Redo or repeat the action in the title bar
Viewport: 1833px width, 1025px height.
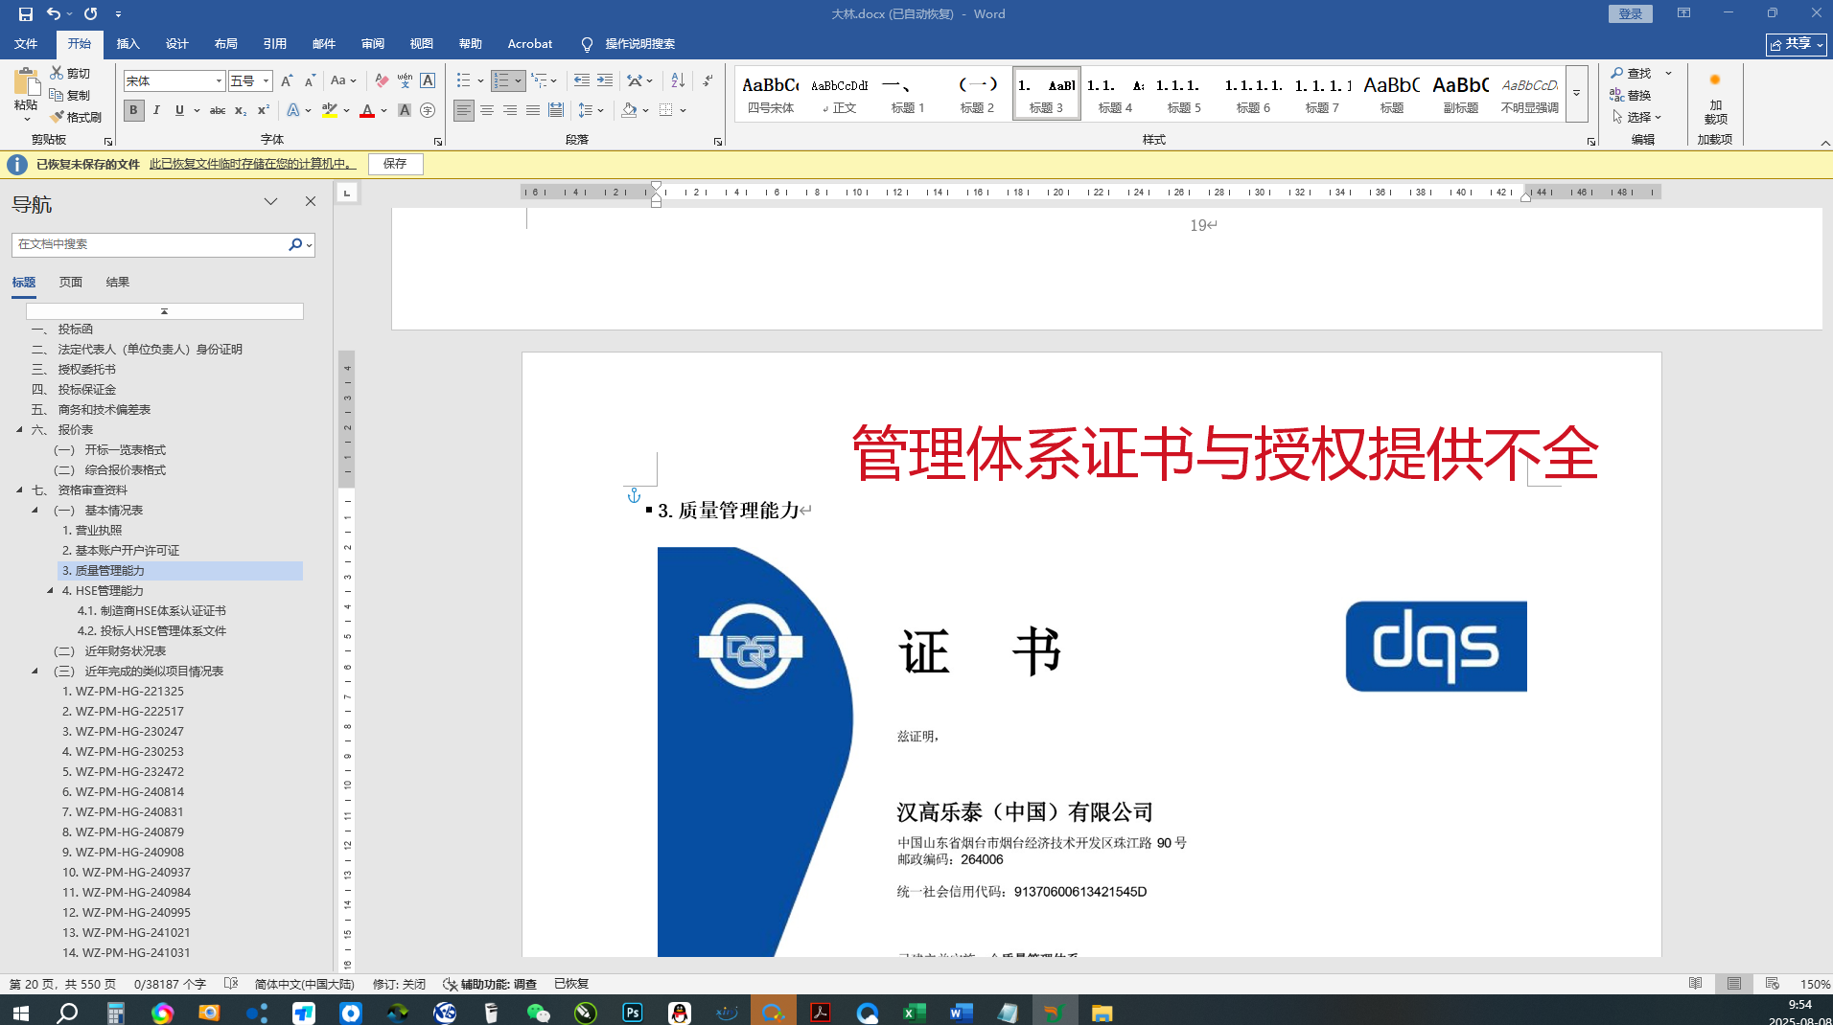pos(91,14)
